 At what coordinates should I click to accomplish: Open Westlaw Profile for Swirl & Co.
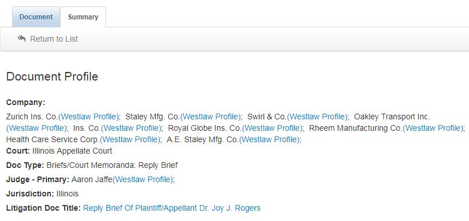(317, 116)
